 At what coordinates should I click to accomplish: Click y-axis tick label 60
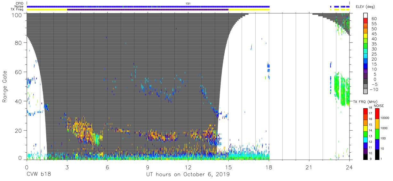click(19, 72)
